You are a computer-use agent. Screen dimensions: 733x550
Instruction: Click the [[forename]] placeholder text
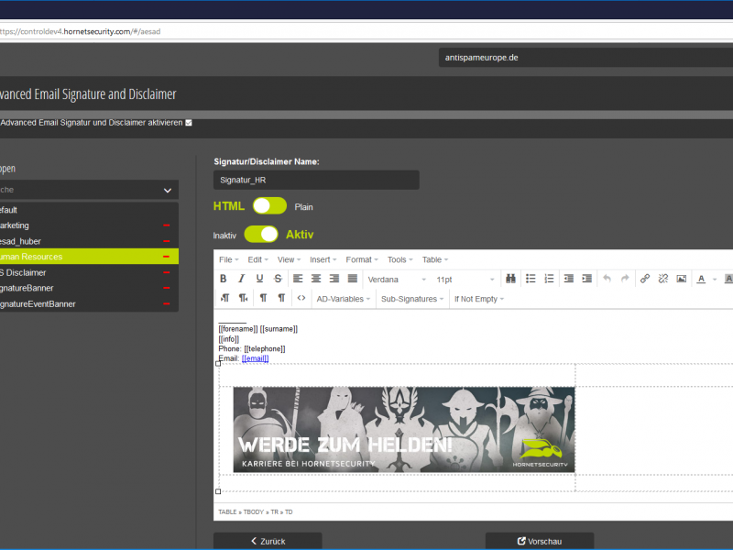click(238, 329)
